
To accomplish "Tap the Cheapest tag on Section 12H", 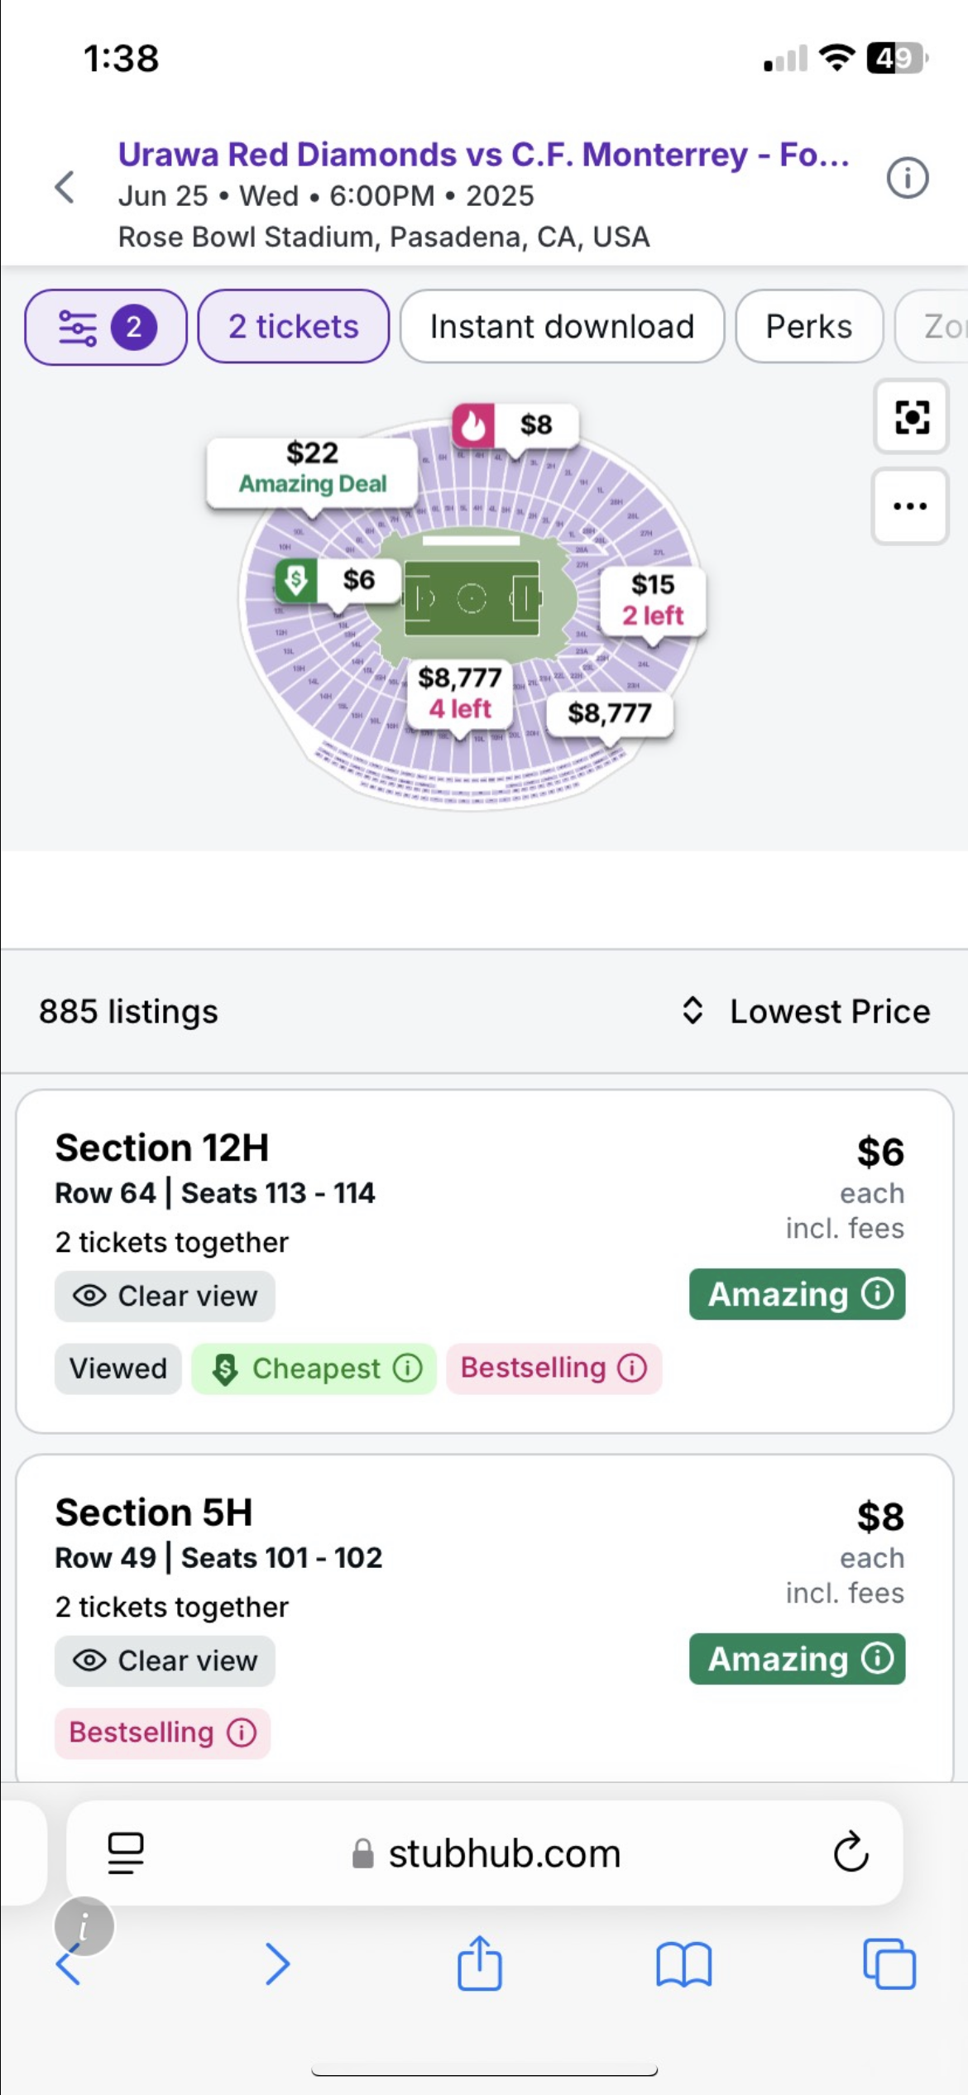I will 314,1369.
